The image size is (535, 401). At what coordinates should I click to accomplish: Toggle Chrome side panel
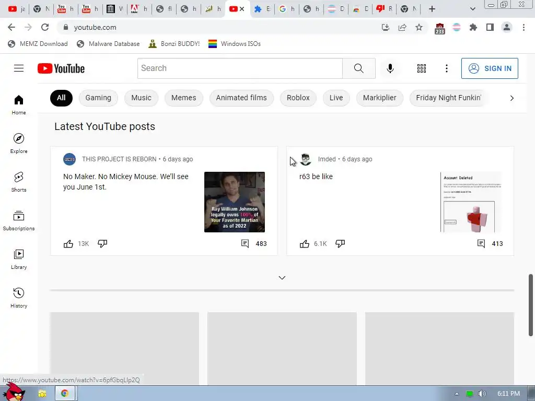click(490, 27)
